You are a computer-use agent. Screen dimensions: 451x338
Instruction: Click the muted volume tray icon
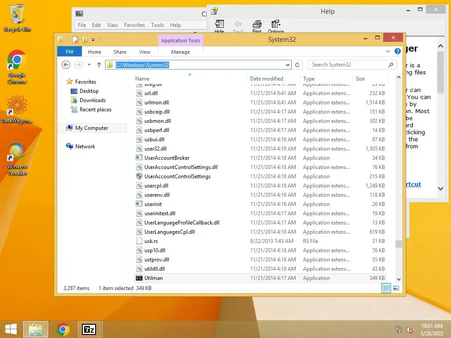pyautogui.click(x=410, y=330)
